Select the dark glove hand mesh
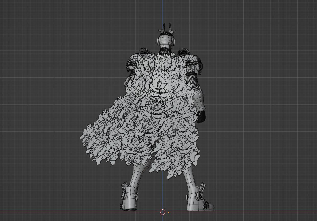317x221 pixels. click(201, 117)
